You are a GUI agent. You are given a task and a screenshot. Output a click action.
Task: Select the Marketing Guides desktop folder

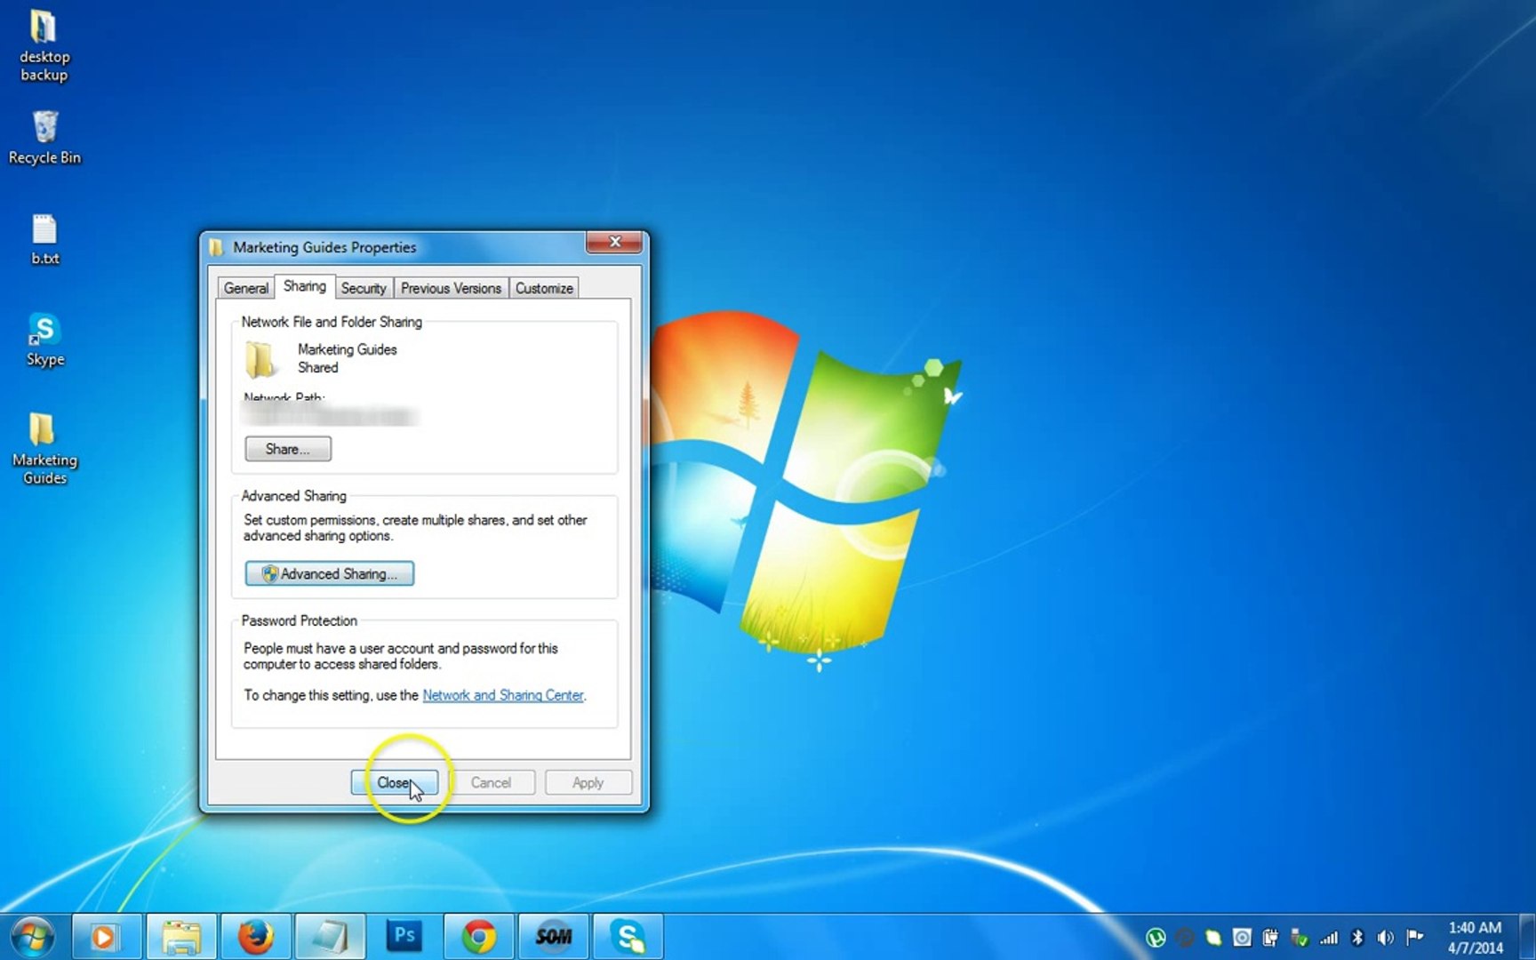(x=44, y=448)
